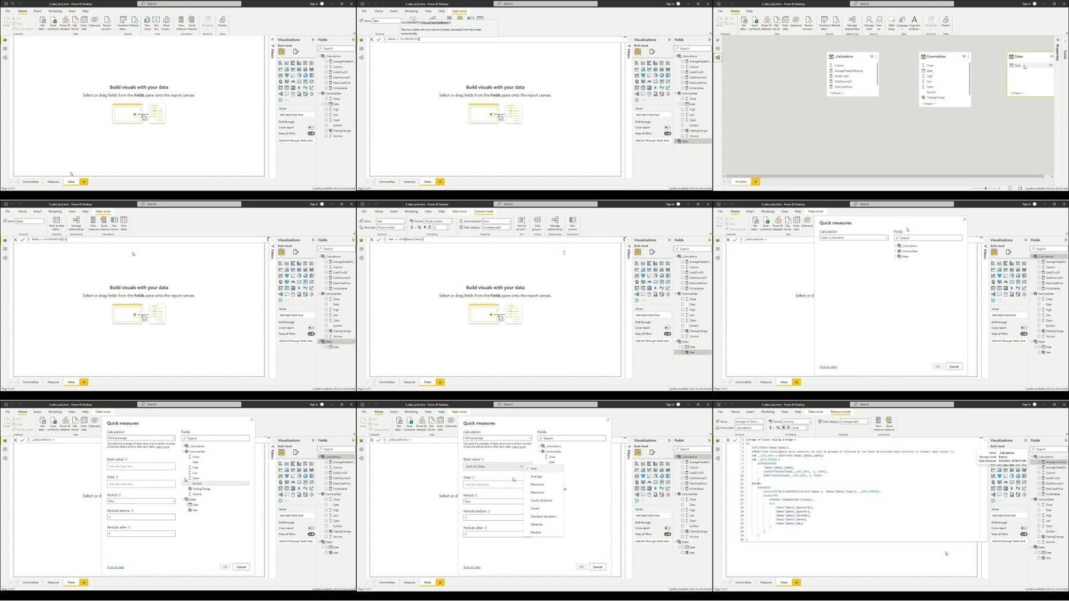Select the Column tools ribbon tab
The height and width of the screenshot is (601, 1069).
click(x=484, y=211)
